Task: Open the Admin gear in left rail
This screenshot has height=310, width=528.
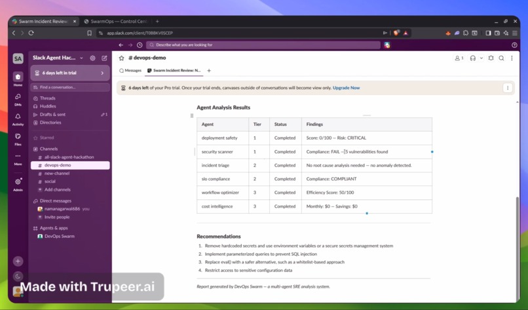Action: (18, 182)
